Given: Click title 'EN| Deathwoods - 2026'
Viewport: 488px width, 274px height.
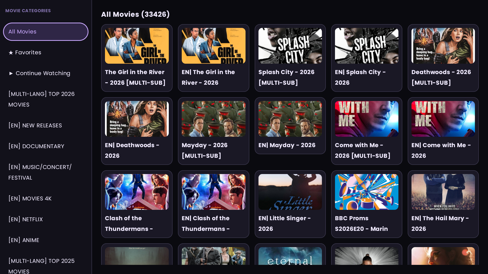Looking at the screenshot, I should tap(132, 150).
